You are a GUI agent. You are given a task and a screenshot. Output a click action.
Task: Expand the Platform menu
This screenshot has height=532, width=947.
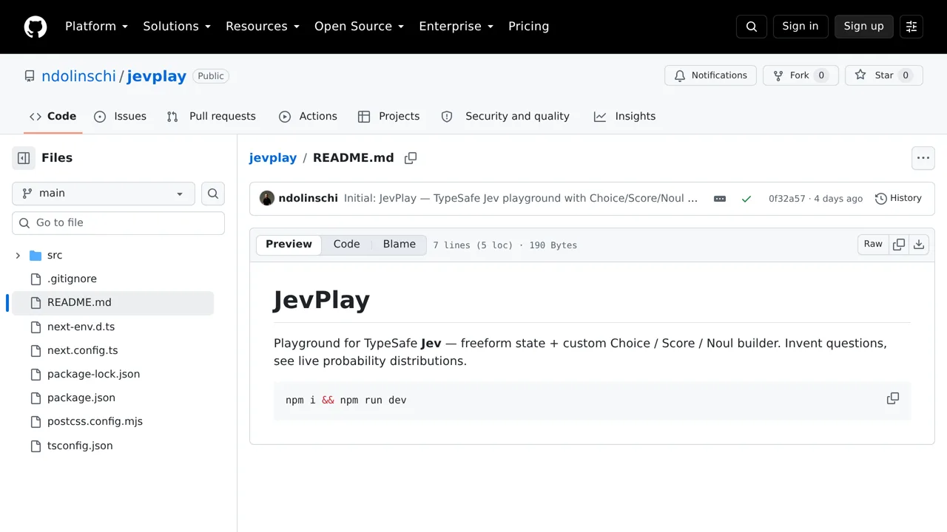tap(96, 27)
